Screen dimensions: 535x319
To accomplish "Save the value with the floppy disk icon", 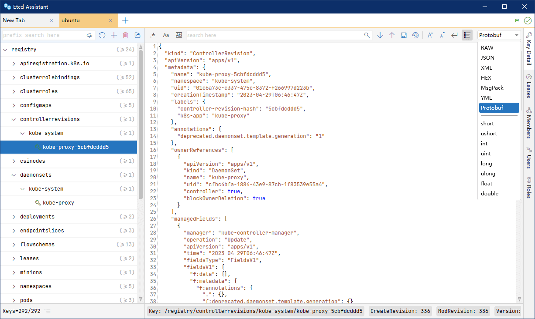I will 404,35.
